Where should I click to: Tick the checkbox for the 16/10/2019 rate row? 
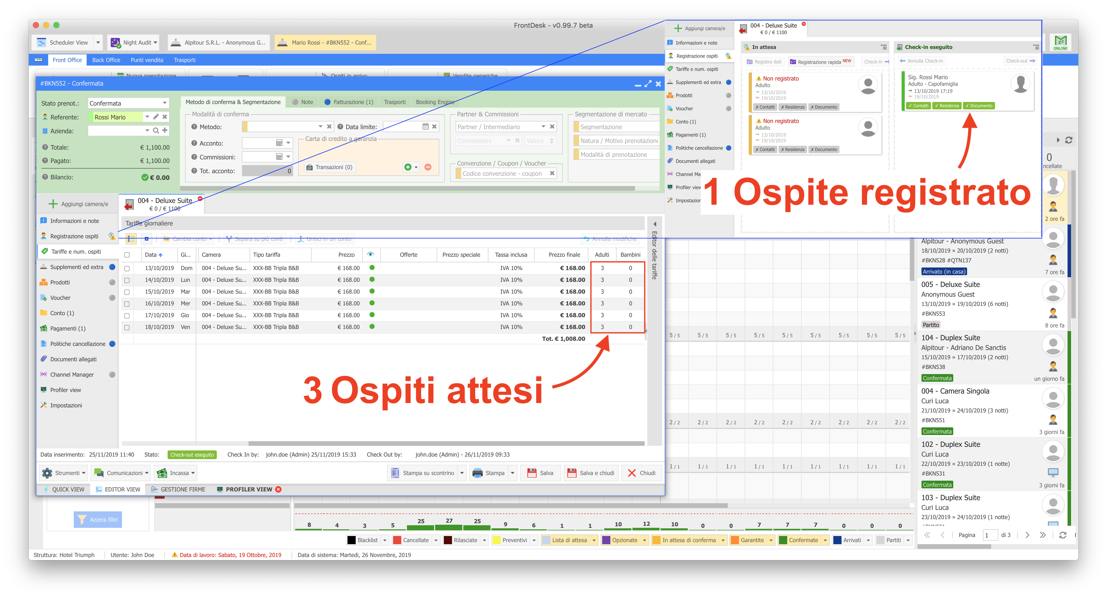127,304
